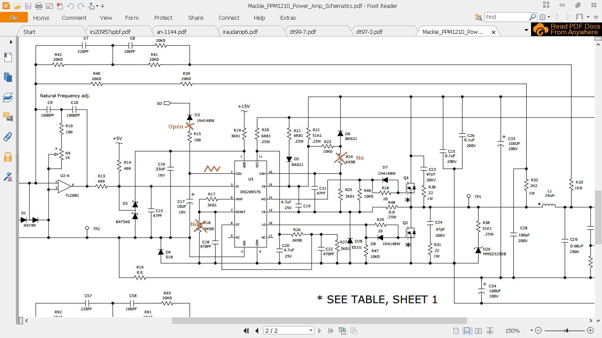602x338 pixels.
Task: Select Continuous page view mode
Action: (x=467, y=331)
